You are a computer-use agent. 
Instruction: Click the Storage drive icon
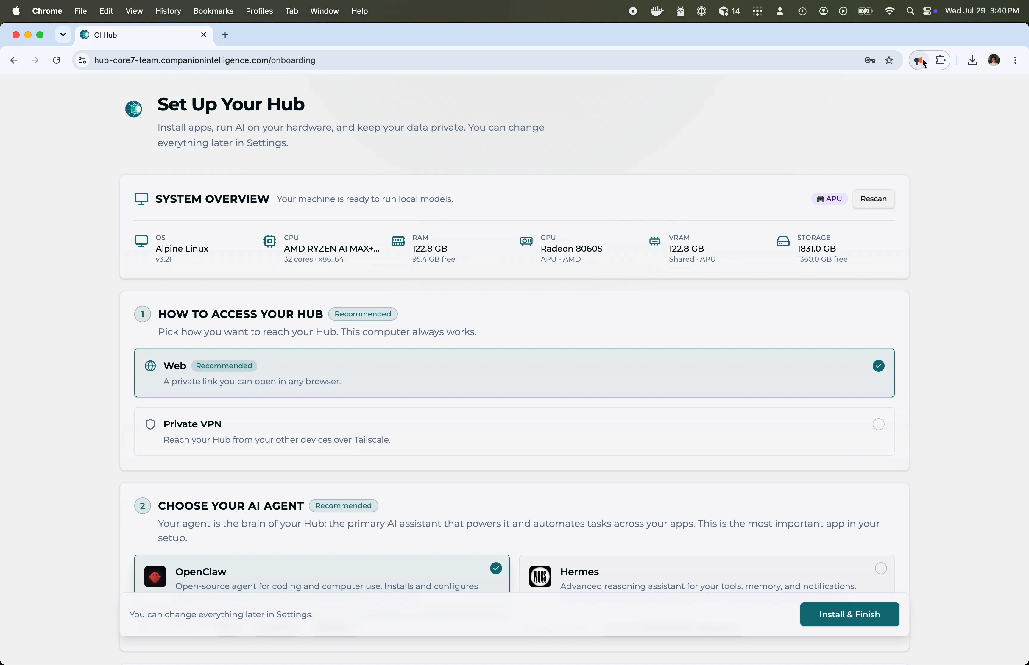782,241
